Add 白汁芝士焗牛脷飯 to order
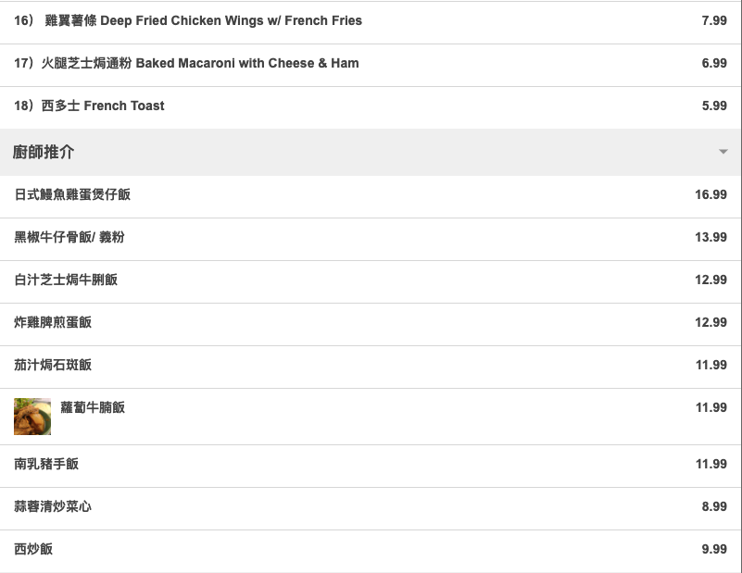 [x=66, y=280]
